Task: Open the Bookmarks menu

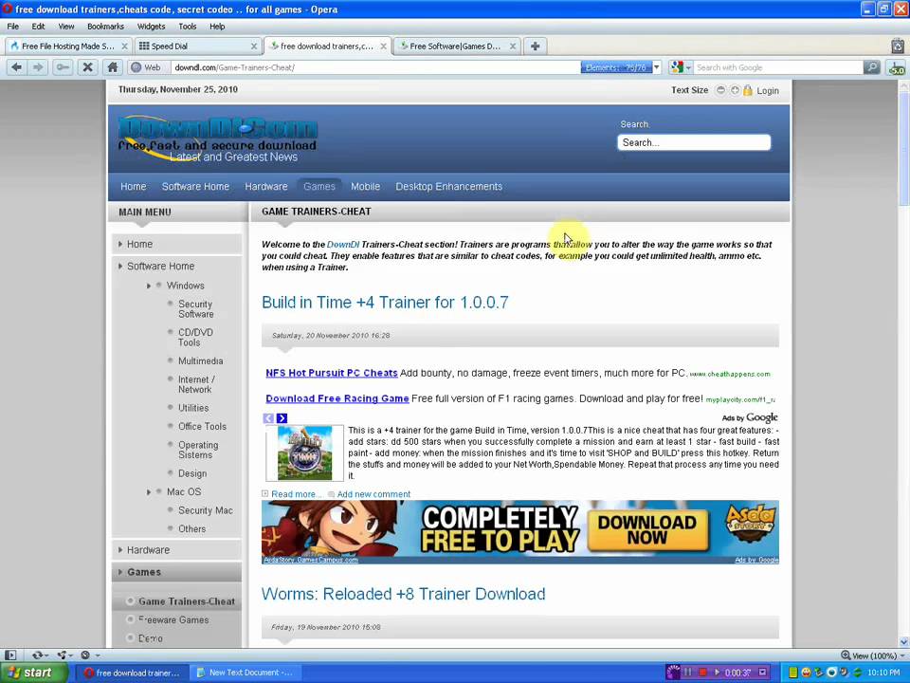Action: (105, 27)
